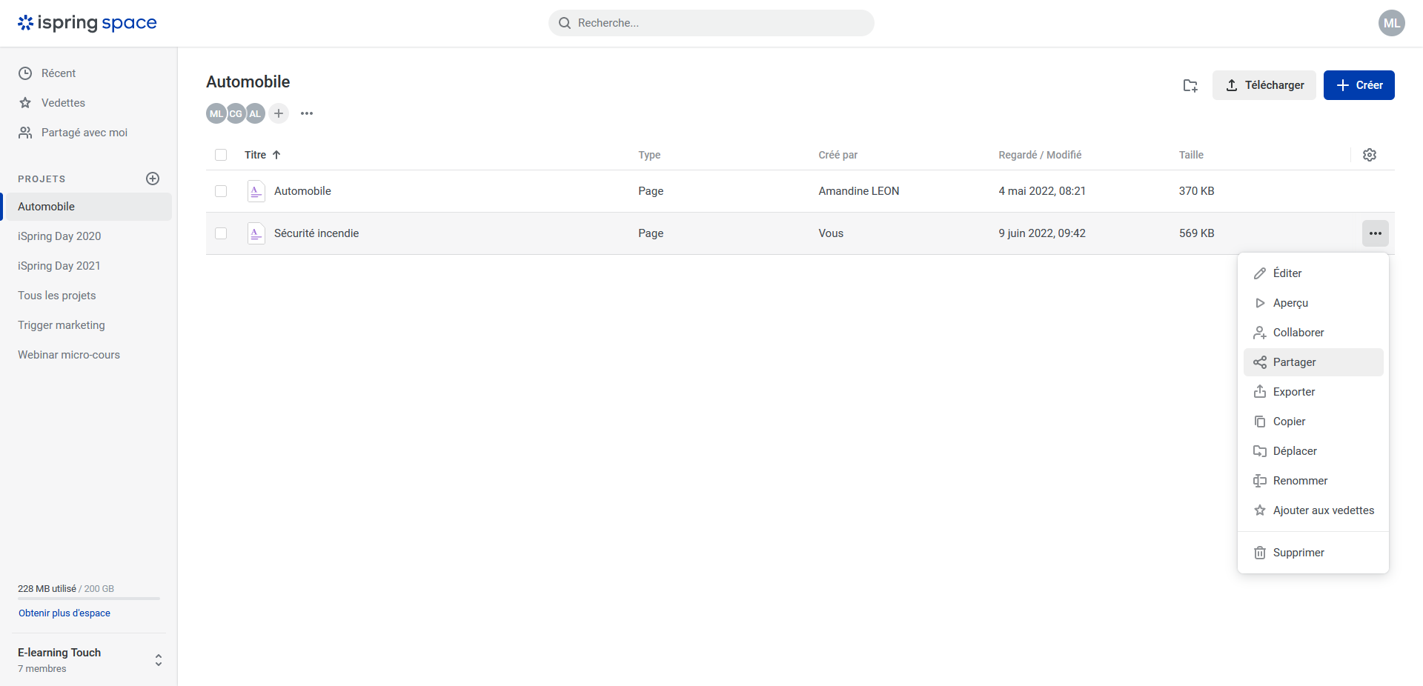
Task: Choose Partager from the context menu
Action: [x=1294, y=362]
